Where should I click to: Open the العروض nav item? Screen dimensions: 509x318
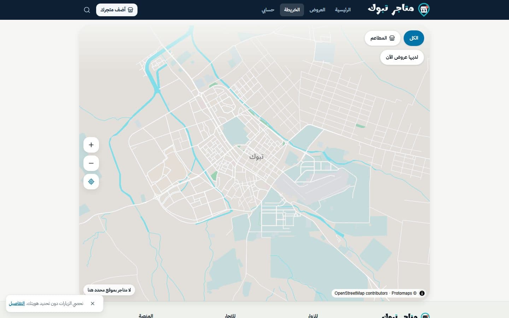[317, 10]
